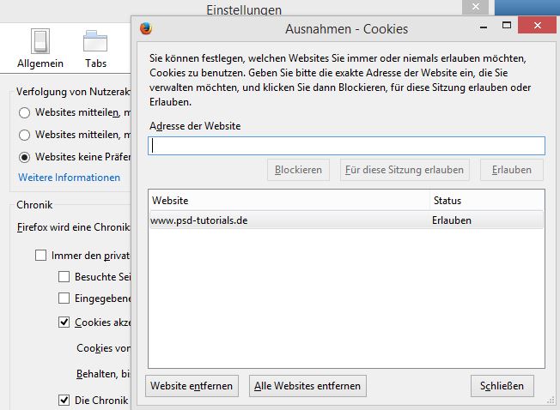Close the Ausnahmen - Cookies dialog
The width and height of the screenshot is (560, 410).
coord(538,26)
